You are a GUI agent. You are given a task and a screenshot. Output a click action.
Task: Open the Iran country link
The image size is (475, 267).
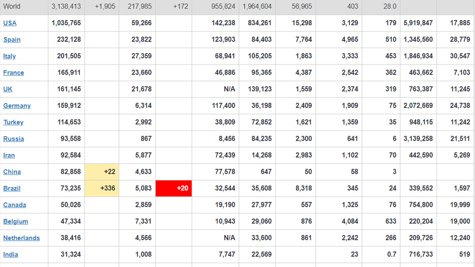(9, 155)
